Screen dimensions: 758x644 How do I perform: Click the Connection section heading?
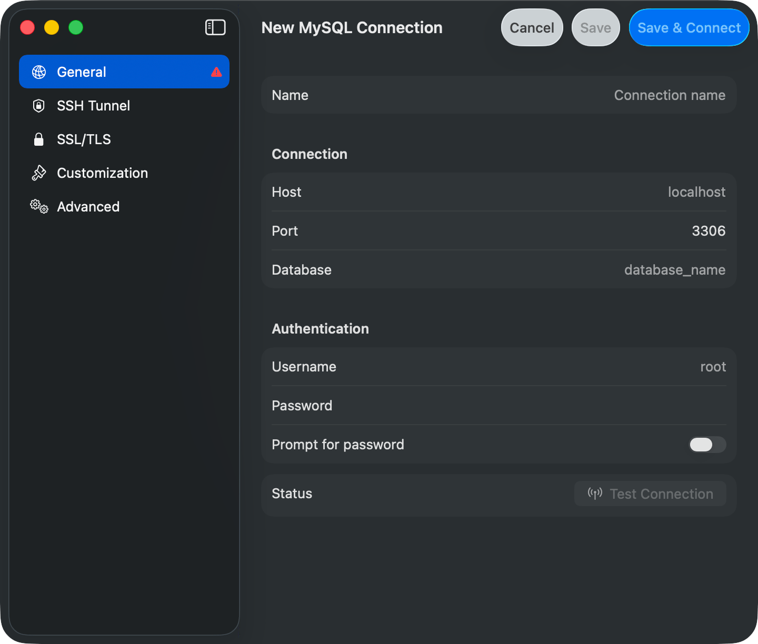310,154
